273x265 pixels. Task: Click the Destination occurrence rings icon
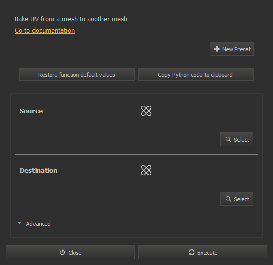[x=146, y=170]
